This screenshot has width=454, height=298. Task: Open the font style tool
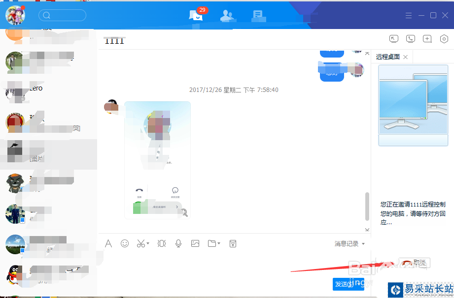click(108, 243)
